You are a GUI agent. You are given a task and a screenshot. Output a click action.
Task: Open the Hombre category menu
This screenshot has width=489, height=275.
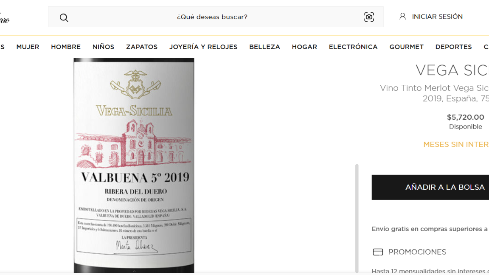coord(66,47)
